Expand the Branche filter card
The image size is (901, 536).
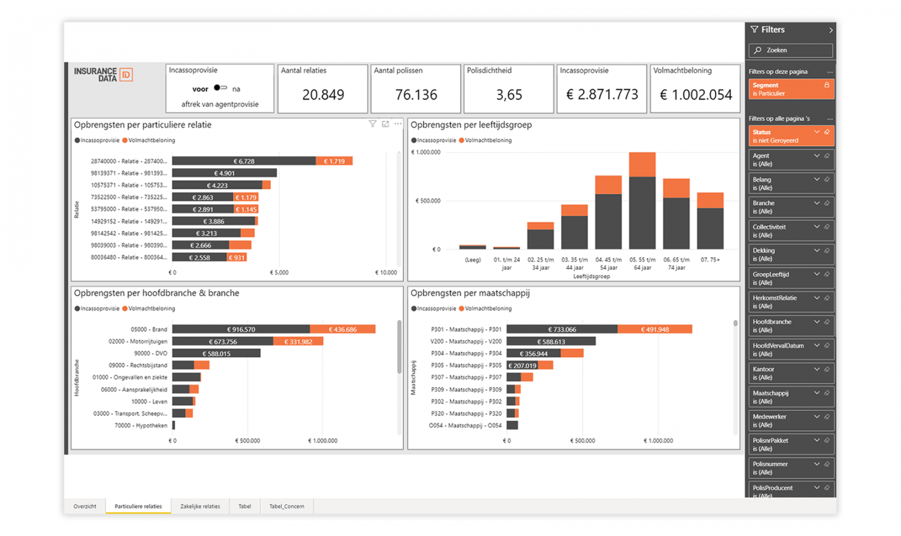tap(816, 203)
